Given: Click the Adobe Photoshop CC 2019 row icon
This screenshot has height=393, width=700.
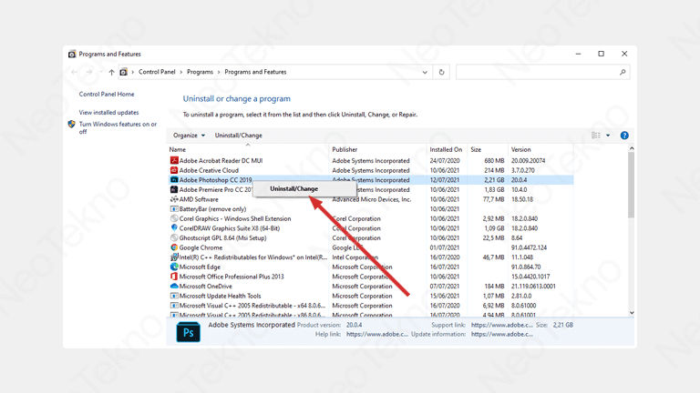Looking at the screenshot, I should click(174, 180).
